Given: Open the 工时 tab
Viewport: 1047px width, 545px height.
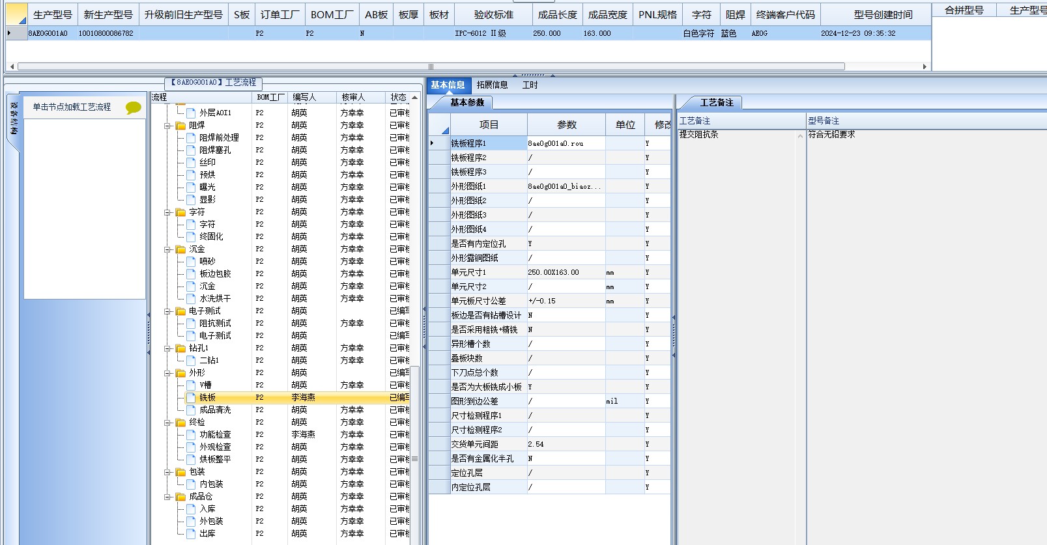Looking at the screenshot, I should point(530,85).
